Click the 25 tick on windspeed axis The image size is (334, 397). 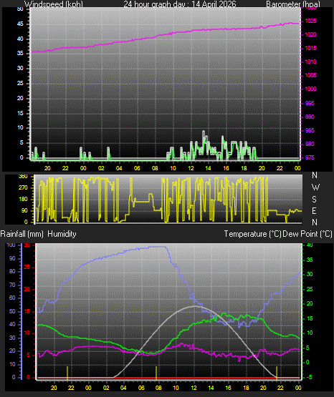click(20, 83)
